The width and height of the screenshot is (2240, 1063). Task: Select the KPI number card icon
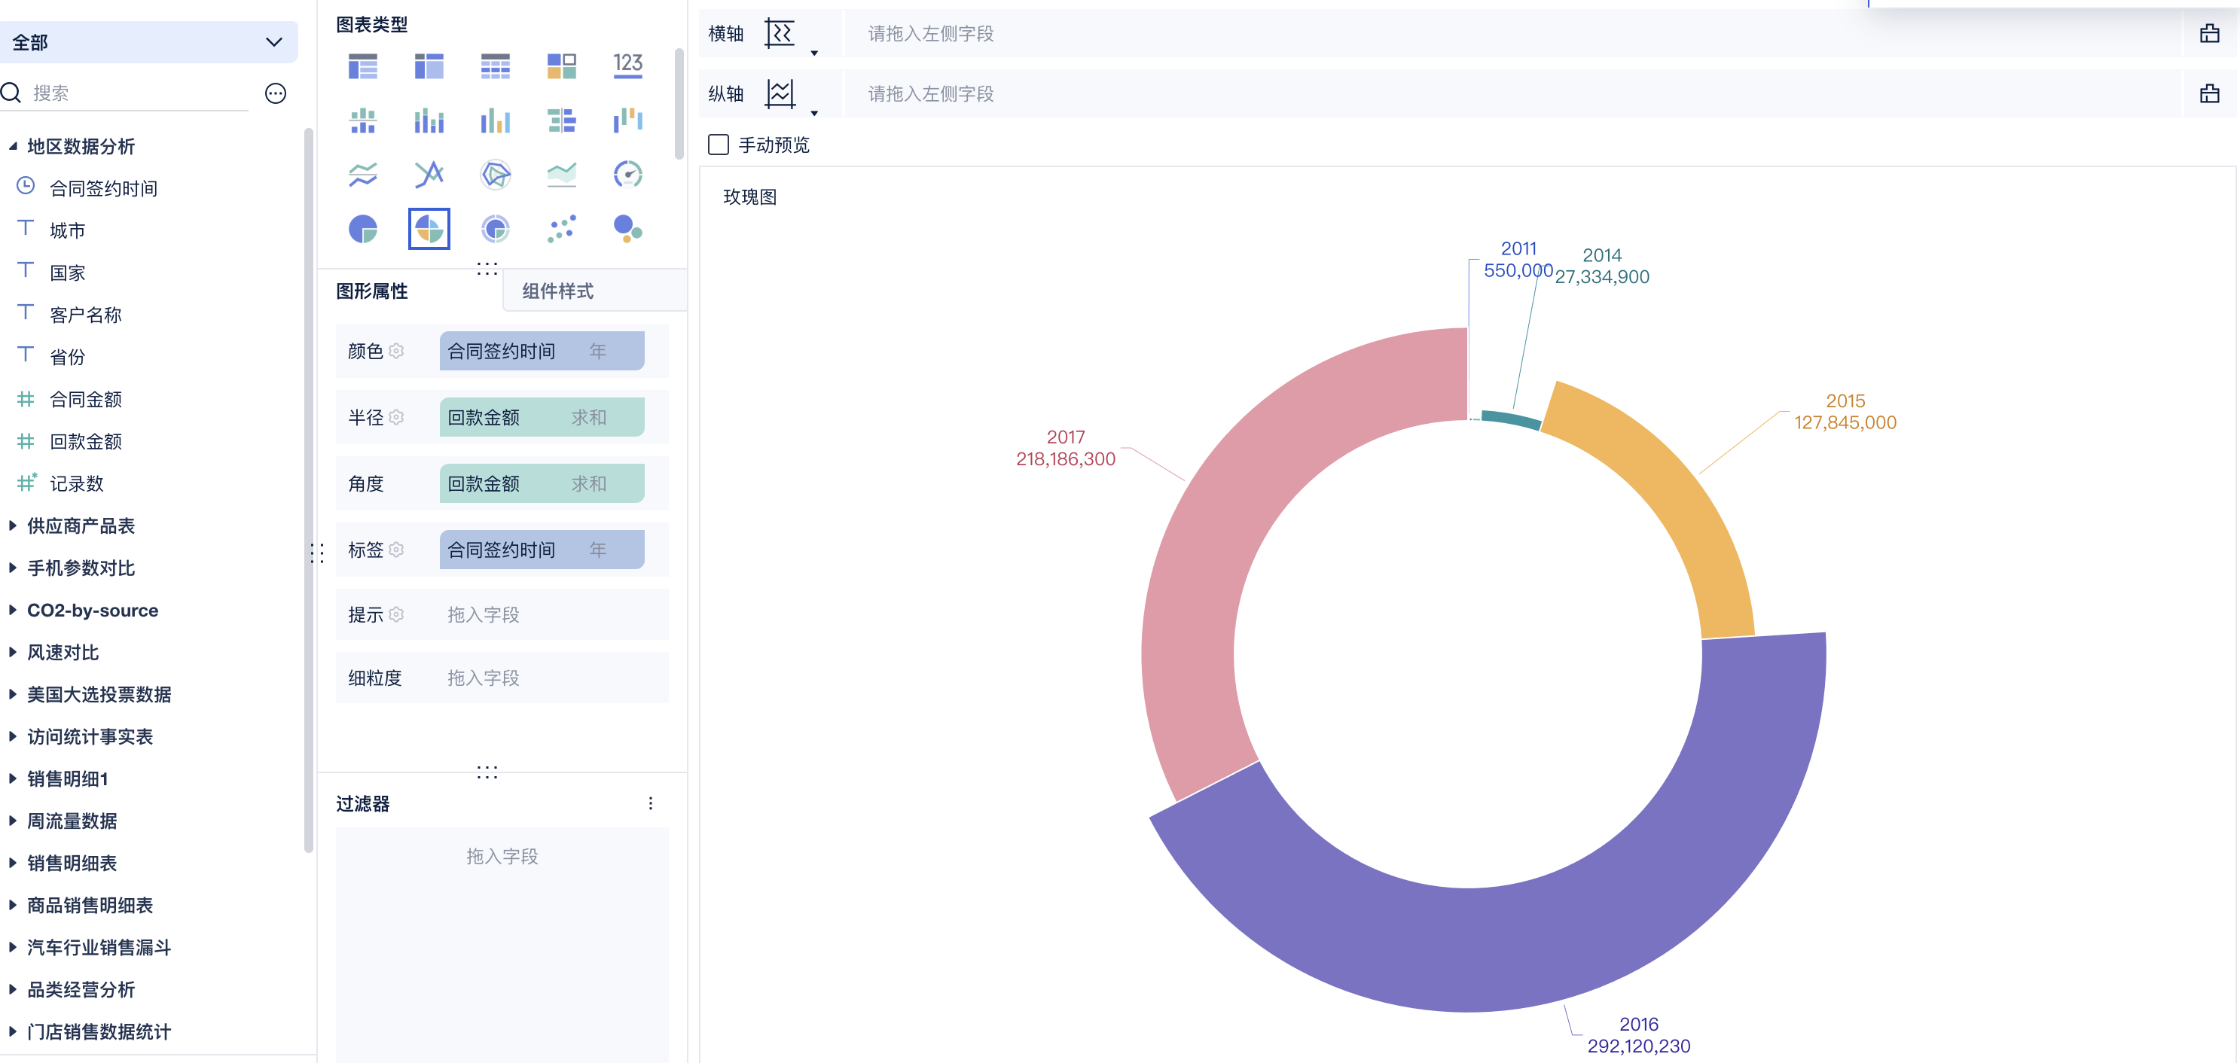(627, 65)
